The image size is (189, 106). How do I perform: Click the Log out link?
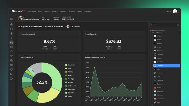[x=169, y=11]
